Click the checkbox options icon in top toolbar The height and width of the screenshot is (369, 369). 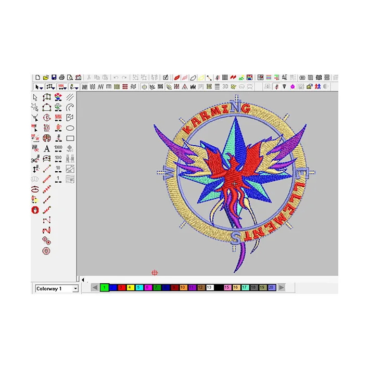166,78
